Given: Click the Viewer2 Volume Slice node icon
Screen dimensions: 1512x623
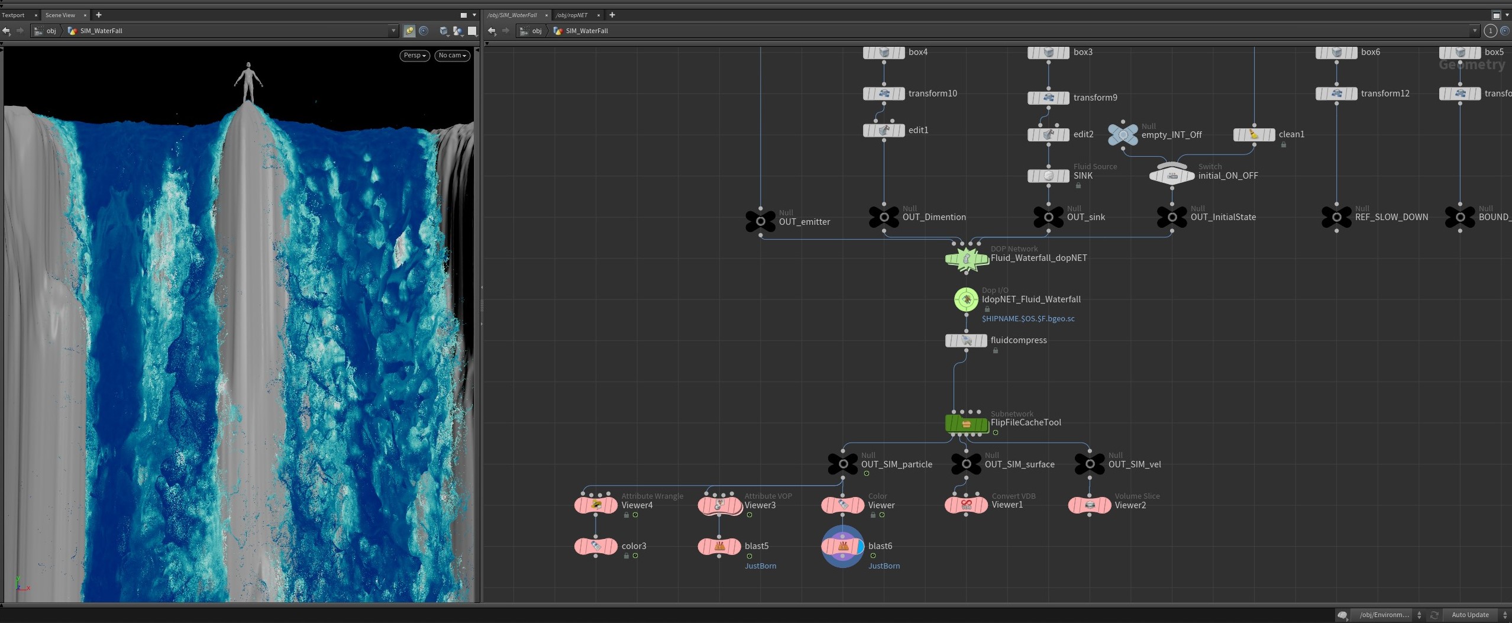Looking at the screenshot, I should tap(1090, 505).
